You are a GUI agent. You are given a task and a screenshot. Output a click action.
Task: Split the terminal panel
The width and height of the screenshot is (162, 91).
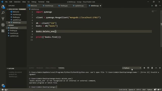point(148,68)
